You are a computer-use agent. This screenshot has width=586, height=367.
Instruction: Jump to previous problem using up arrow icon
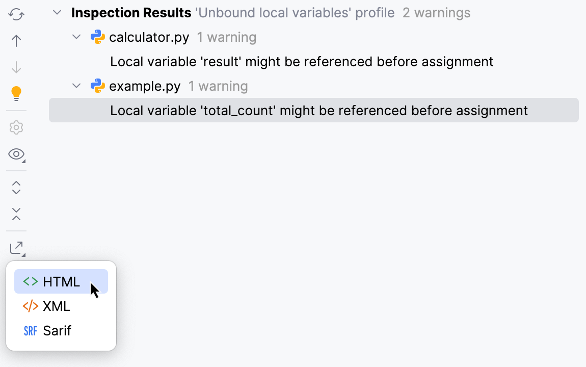click(16, 41)
